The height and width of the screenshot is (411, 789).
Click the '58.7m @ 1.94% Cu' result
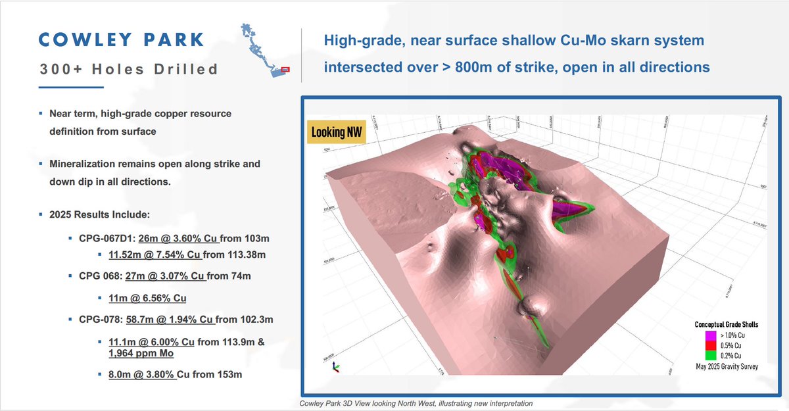point(169,320)
